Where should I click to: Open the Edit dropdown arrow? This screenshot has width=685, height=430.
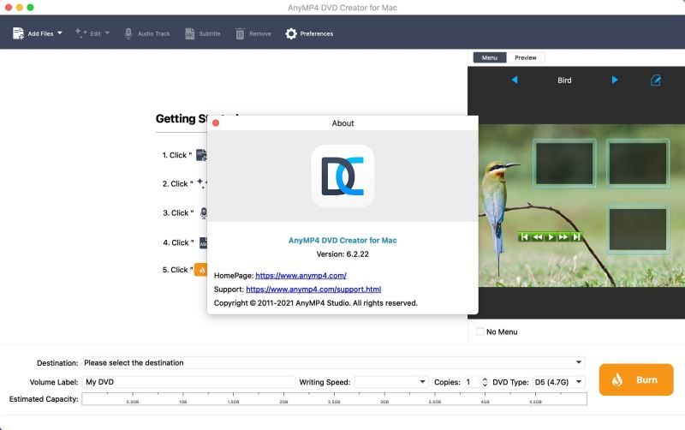coord(107,33)
